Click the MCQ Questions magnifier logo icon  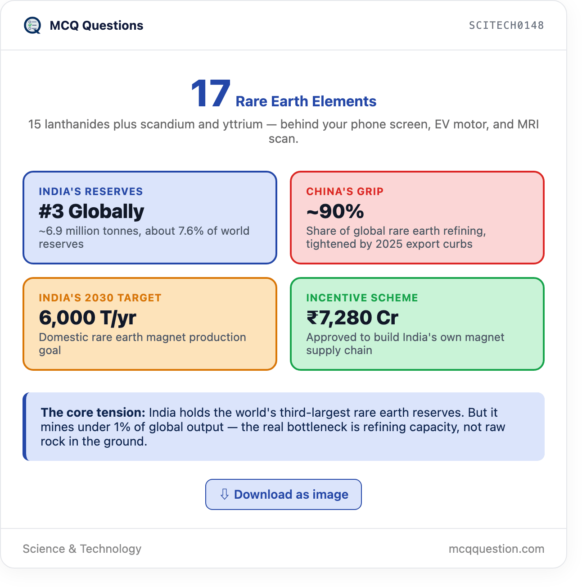point(32,26)
